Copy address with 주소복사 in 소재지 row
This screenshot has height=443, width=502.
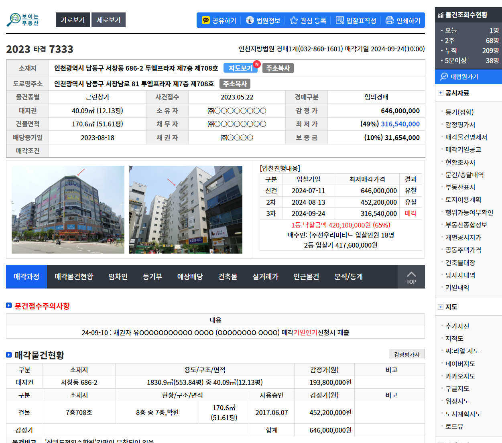pyautogui.click(x=278, y=68)
